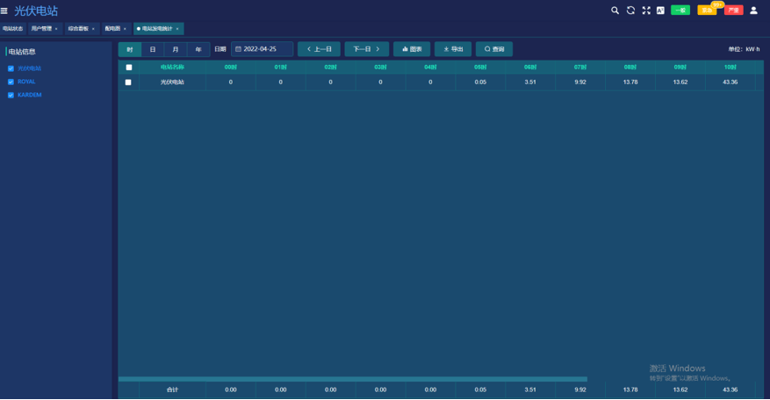Screen dimensions: 770x400
Task: Open the date picker showing 2022-04-25
Action: [x=262, y=49]
